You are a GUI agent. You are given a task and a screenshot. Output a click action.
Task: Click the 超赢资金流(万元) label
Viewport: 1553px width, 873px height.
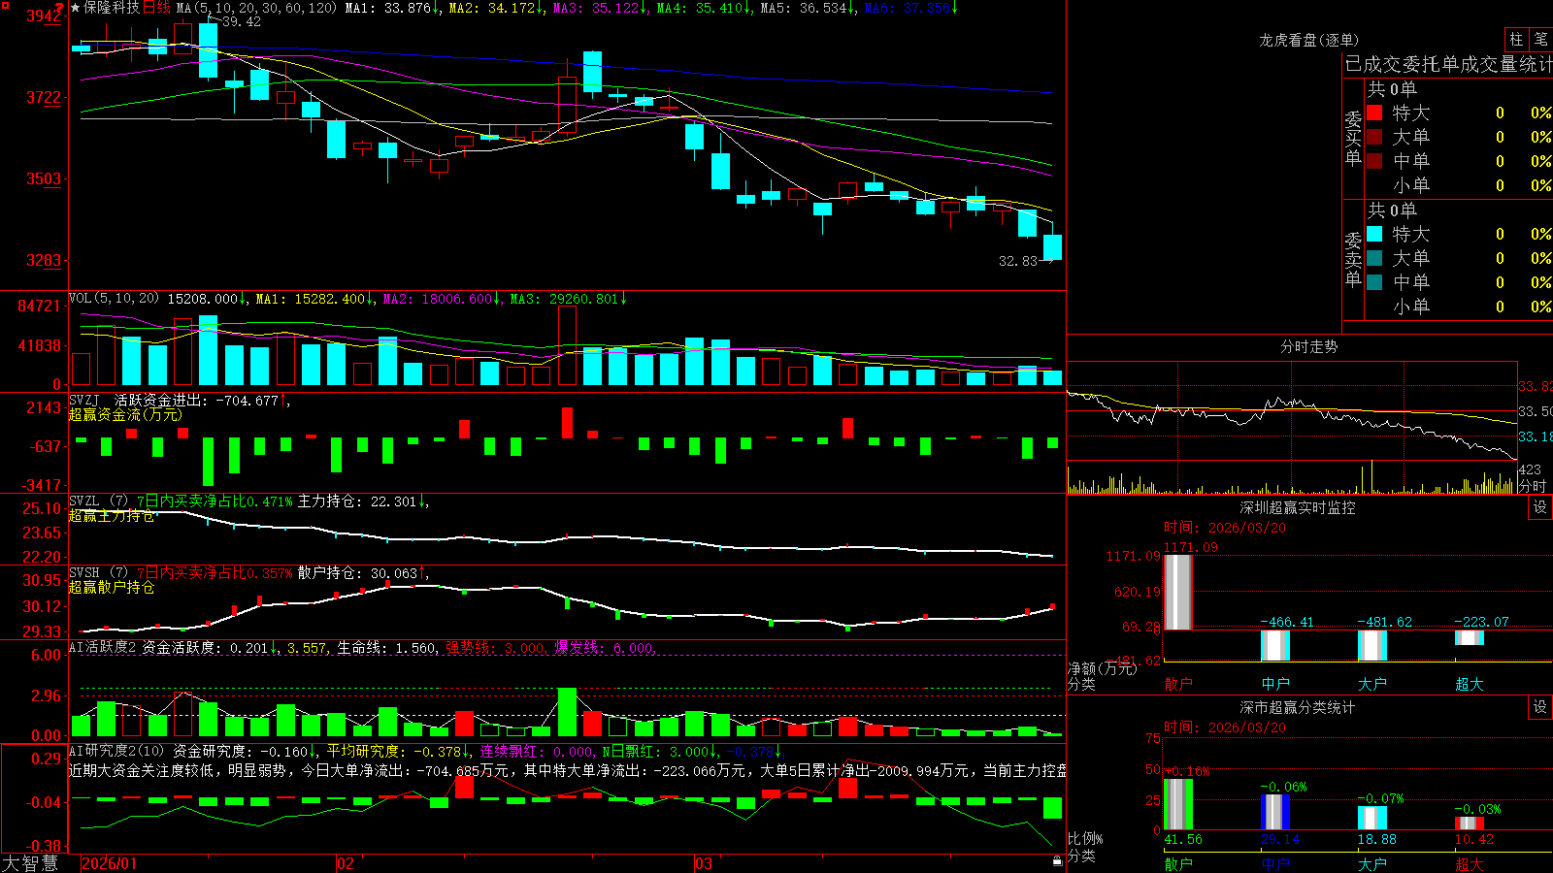point(125,414)
